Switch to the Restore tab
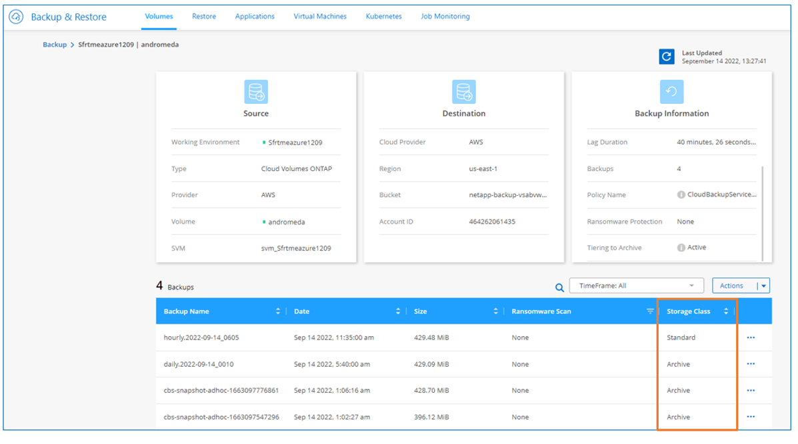 (x=204, y=17)
